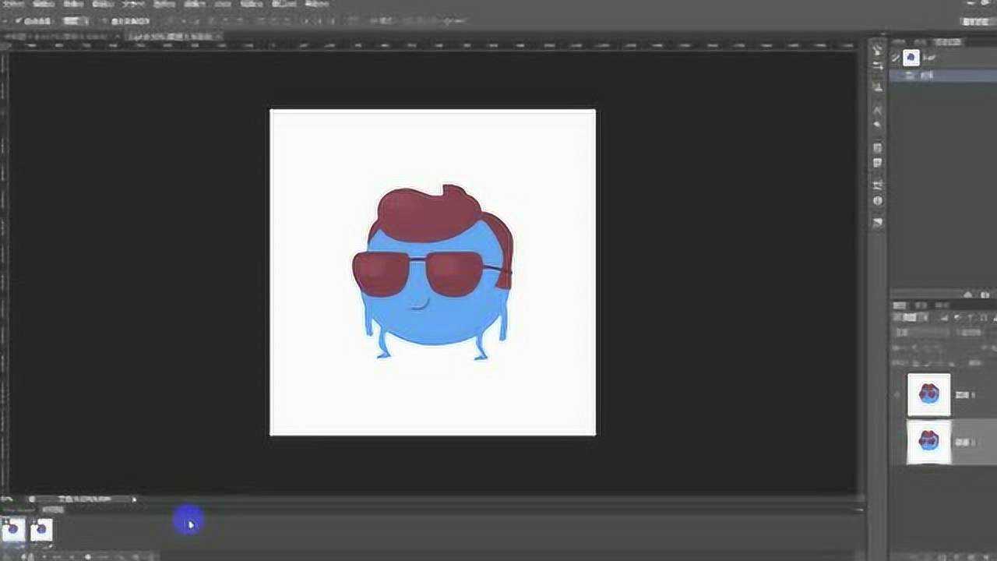The height and width of the screenshot is (561, 997).
Task: Toggle the Auto-Select checkbox in options bar
Action: pos(18,20)
